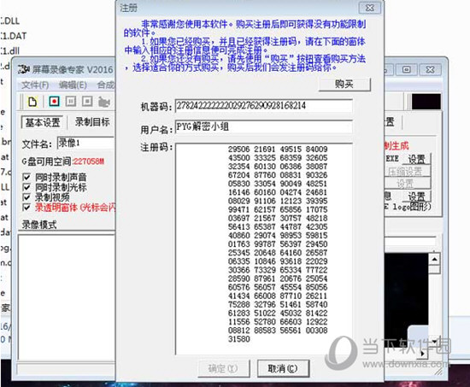The height and width of the screenshot is (387, 470).
Task: Click the final code line 31580
Action: click(239, 339)
